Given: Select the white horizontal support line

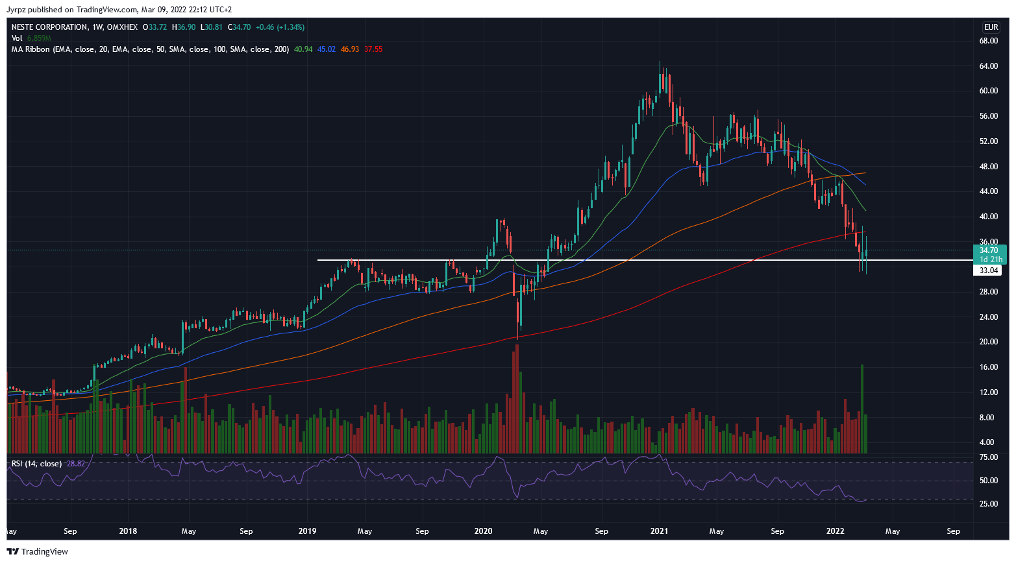Looking at the screenshot, I should tap(645, 261).
